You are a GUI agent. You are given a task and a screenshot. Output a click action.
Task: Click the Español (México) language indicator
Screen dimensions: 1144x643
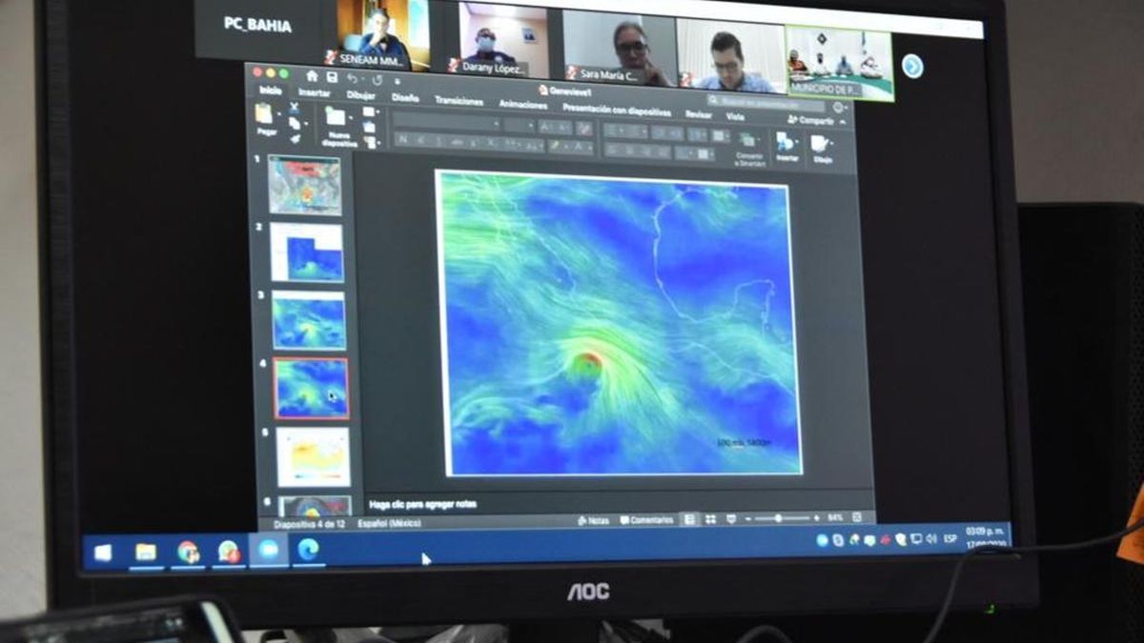pyautogui.click(x=389, y=523)
